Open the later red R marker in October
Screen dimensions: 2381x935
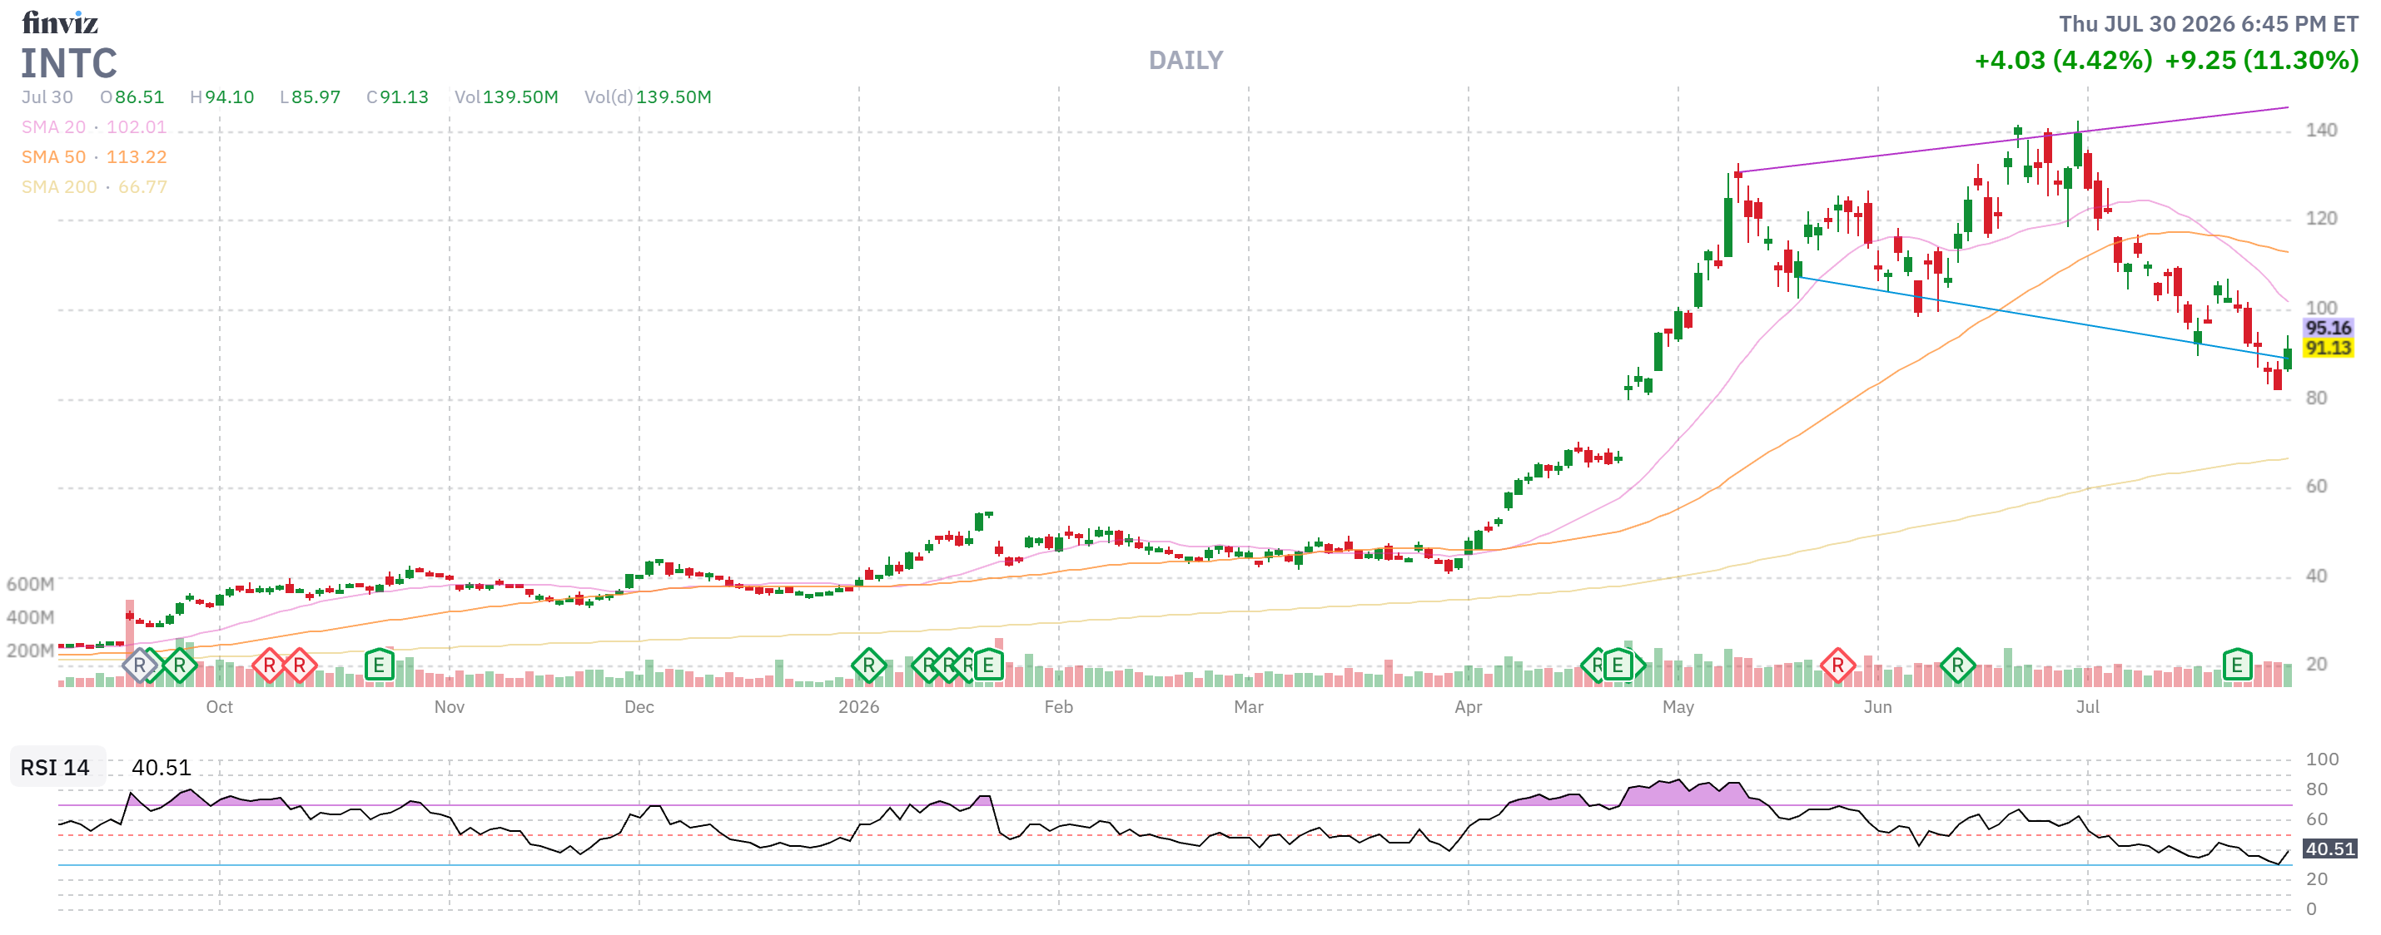point(300,665)
